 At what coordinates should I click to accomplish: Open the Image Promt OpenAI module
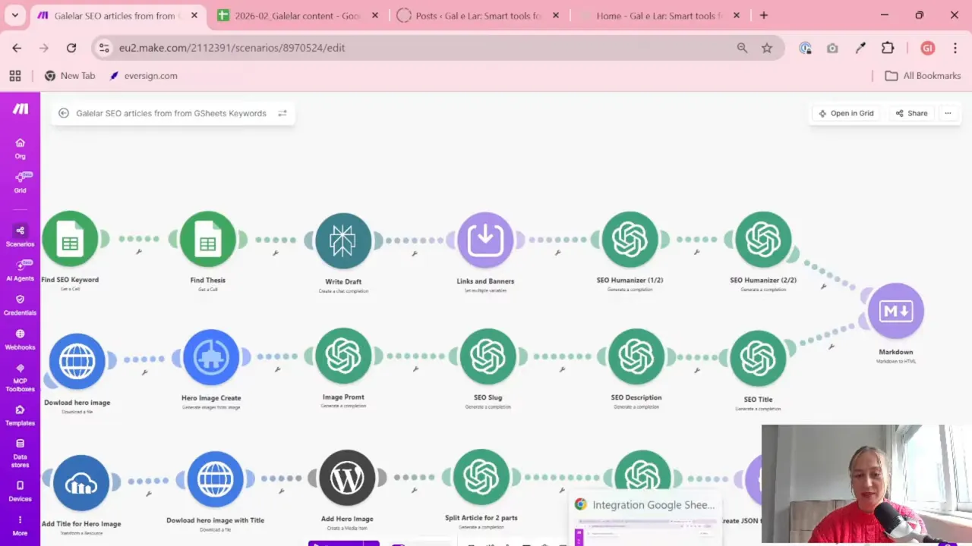(x=343, y=356)
